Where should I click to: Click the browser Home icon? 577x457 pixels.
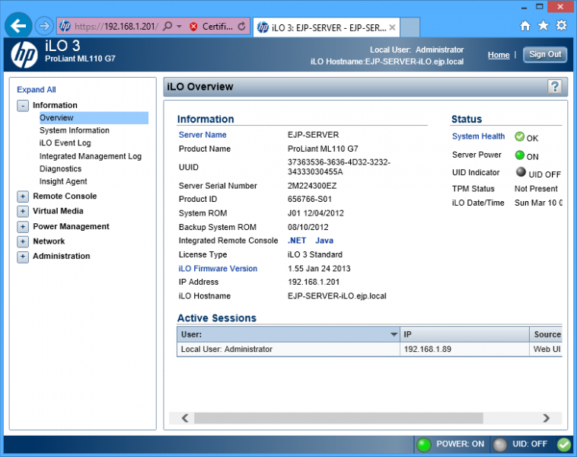[525, 26]
